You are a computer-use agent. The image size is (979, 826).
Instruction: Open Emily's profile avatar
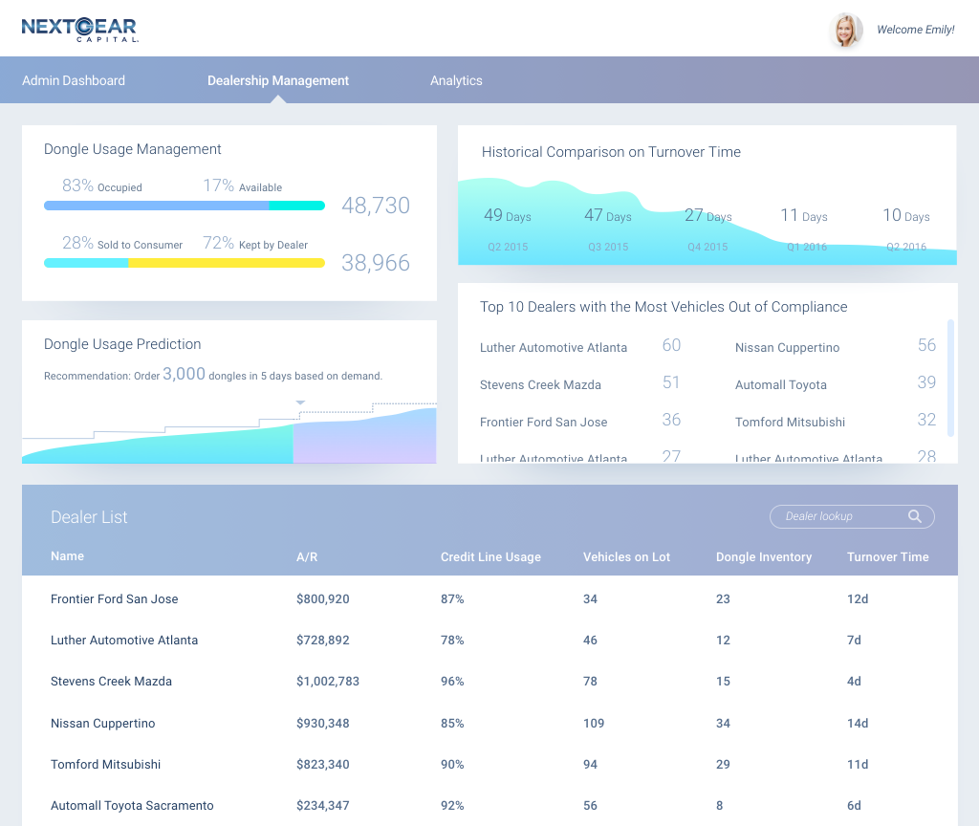tap(846, 30)
